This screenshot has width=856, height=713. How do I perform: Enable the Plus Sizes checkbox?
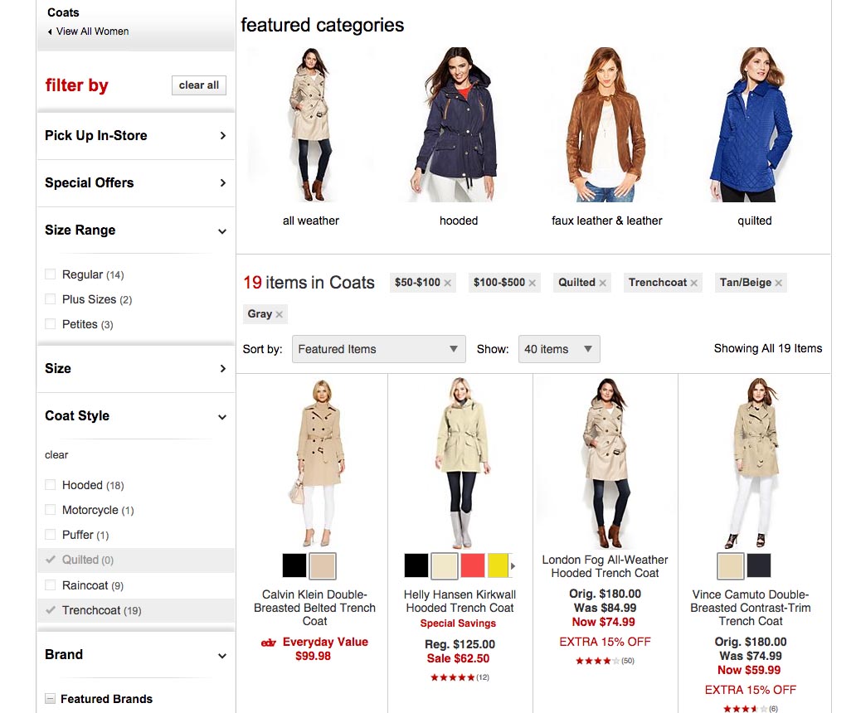coord(51,299)
